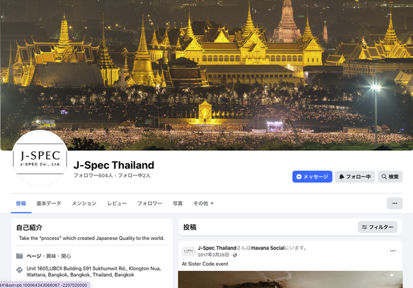This screenshot has width=413, height=288.
Task: Select the 写真 tab
Action: [177, 203]
